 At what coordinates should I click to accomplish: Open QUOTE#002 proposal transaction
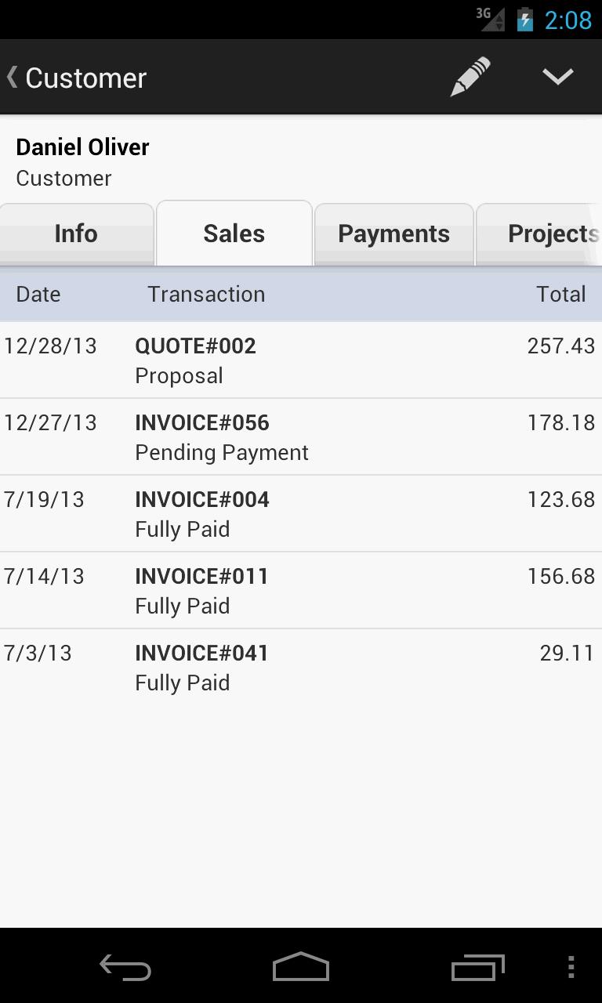coord(301,360)
